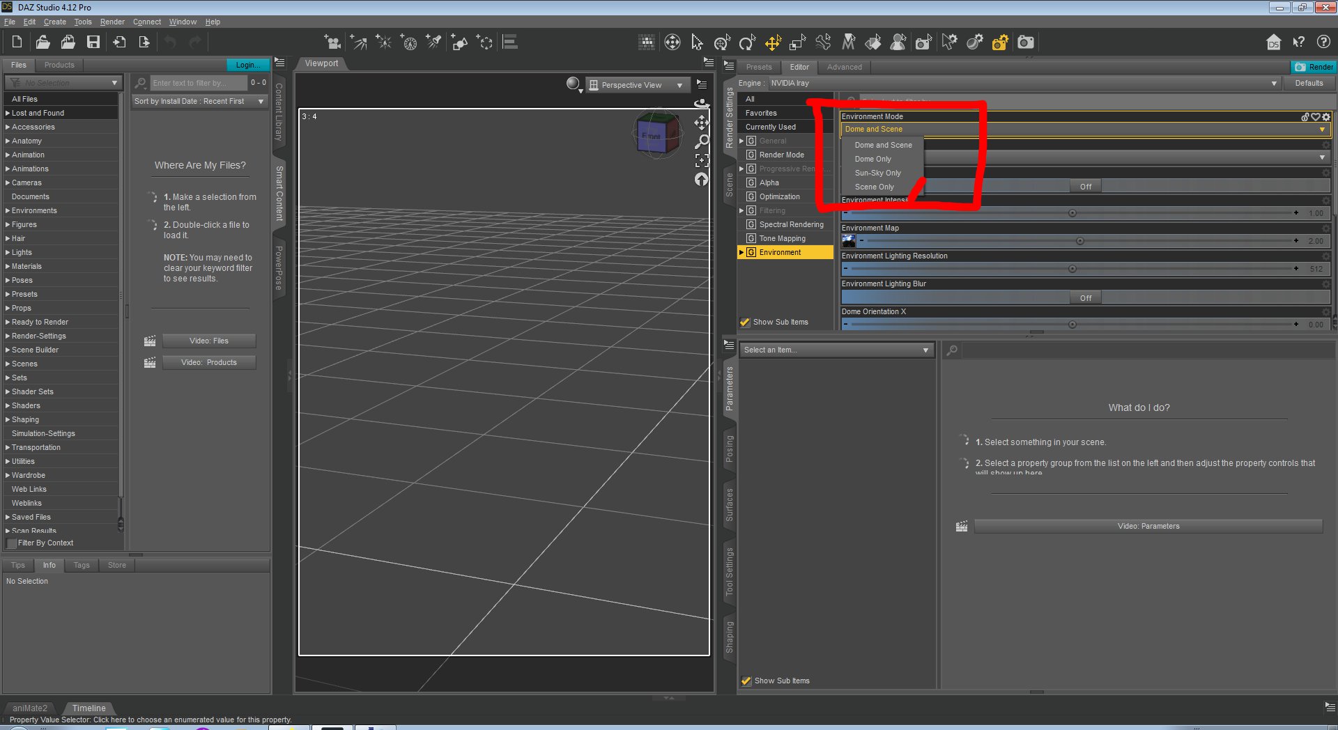Open the 'Select an Item...' dropdown
This screenshot has width=1338, height=730.
836,350
